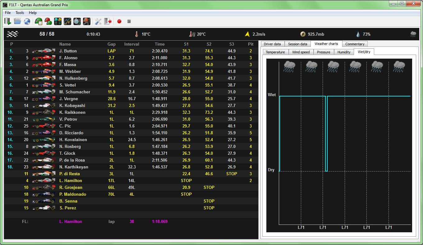423x245 pixels.
Task: Select the Humidity chart tab
Action: click(344, 52)
